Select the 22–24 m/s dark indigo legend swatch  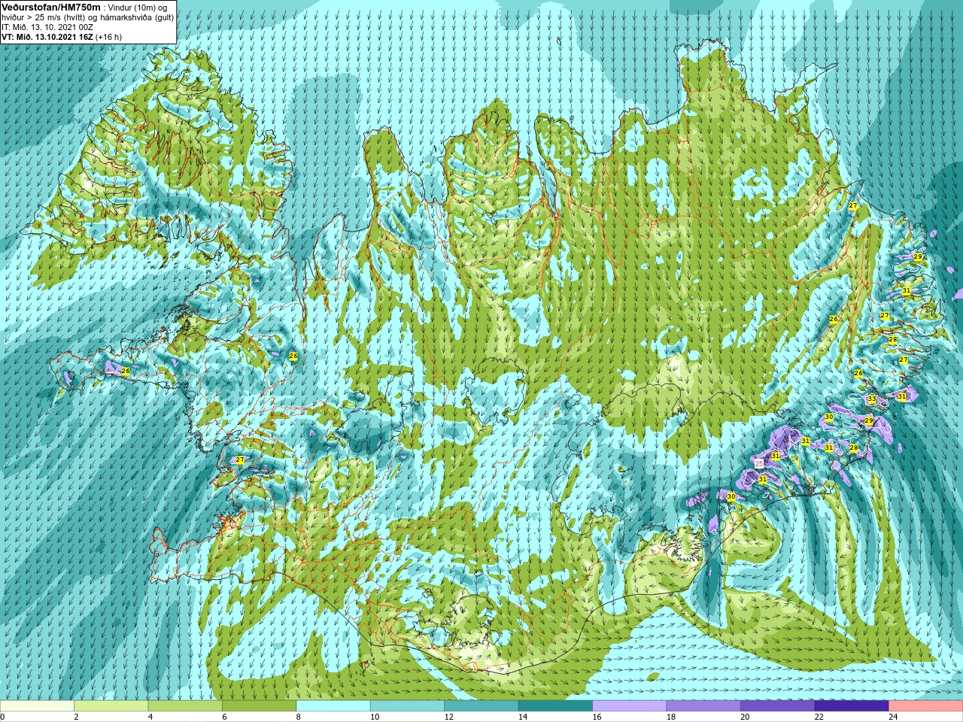(852, 706)
